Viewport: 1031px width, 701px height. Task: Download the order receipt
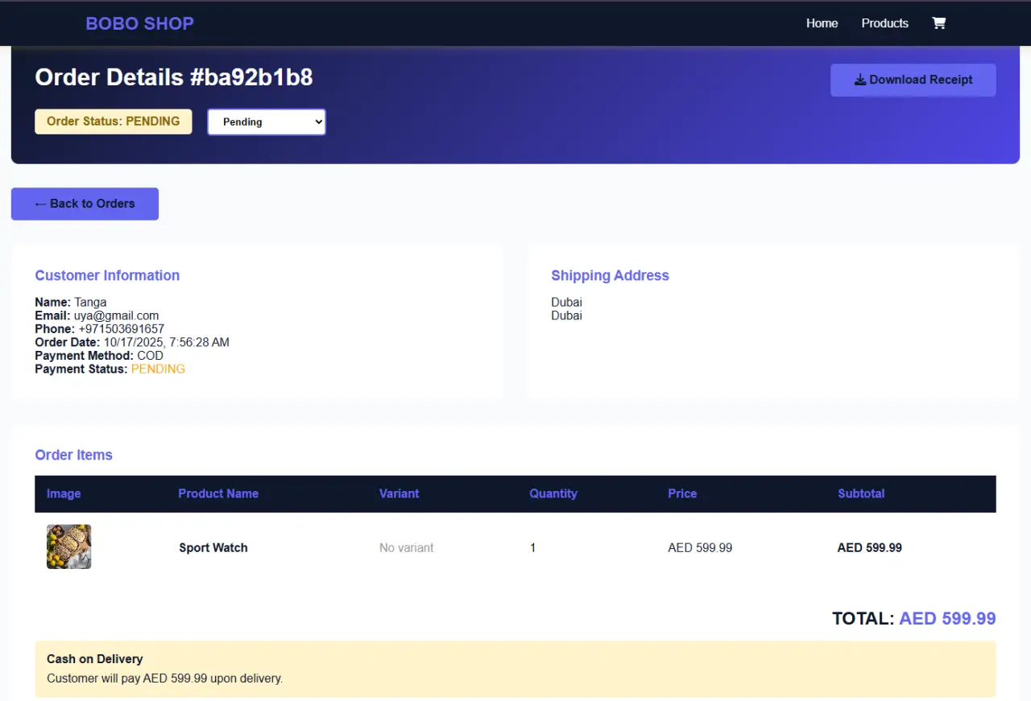pyautogui.click(x=913, y=80)
